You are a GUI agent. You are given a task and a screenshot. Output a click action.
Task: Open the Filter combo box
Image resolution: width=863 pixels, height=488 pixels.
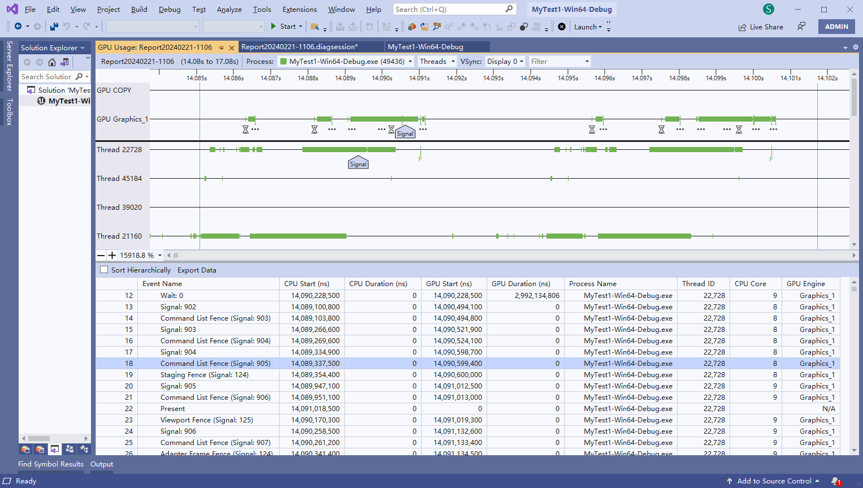click(560, 62)
